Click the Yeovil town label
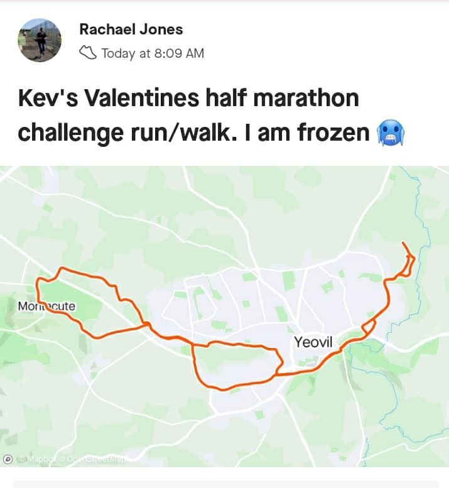The image size is (449, 488). (x=313, y=342)
